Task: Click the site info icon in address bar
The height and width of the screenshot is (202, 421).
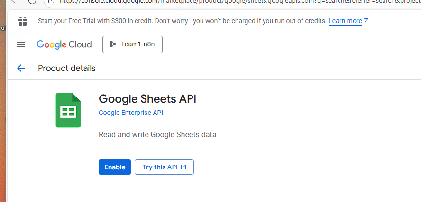Action: coord(51,1)
